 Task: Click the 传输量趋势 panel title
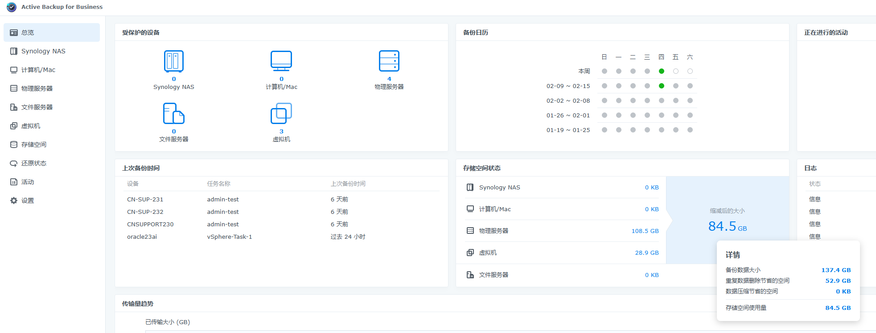(138, 304)
